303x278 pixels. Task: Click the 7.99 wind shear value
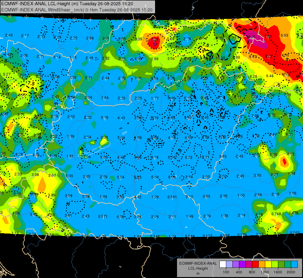coord(237,77)
